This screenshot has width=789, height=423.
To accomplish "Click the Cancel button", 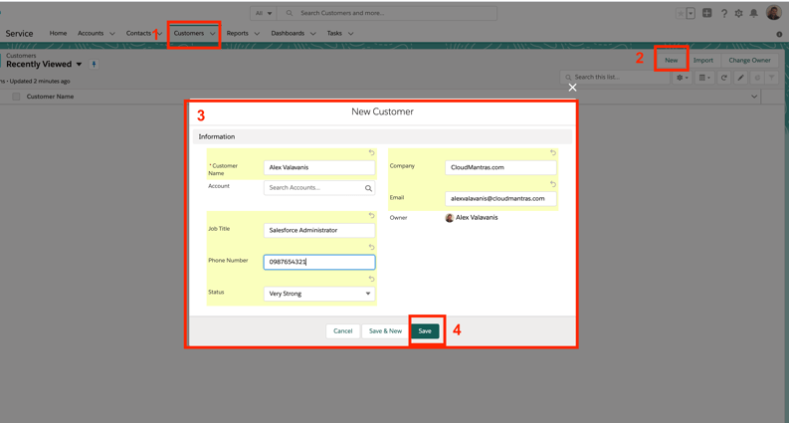I will pos(342,331).
